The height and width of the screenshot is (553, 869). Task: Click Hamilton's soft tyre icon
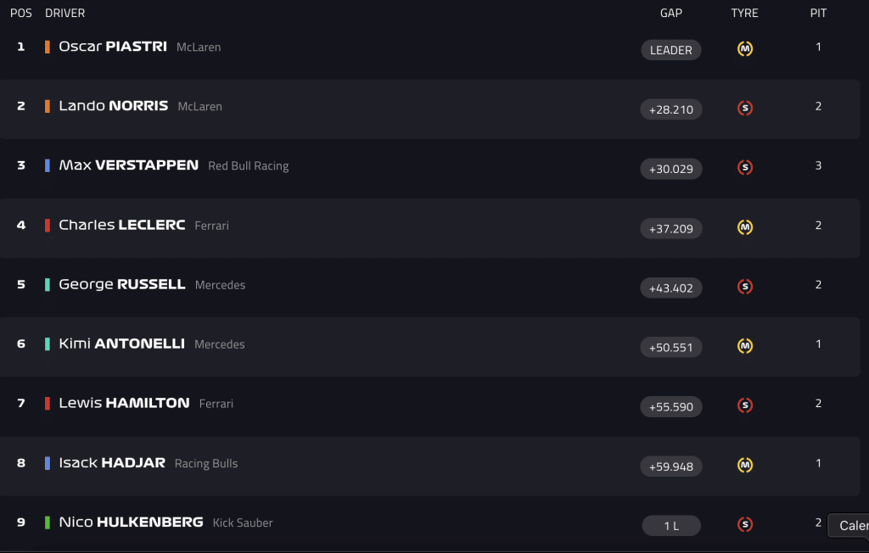pos(745,405)
